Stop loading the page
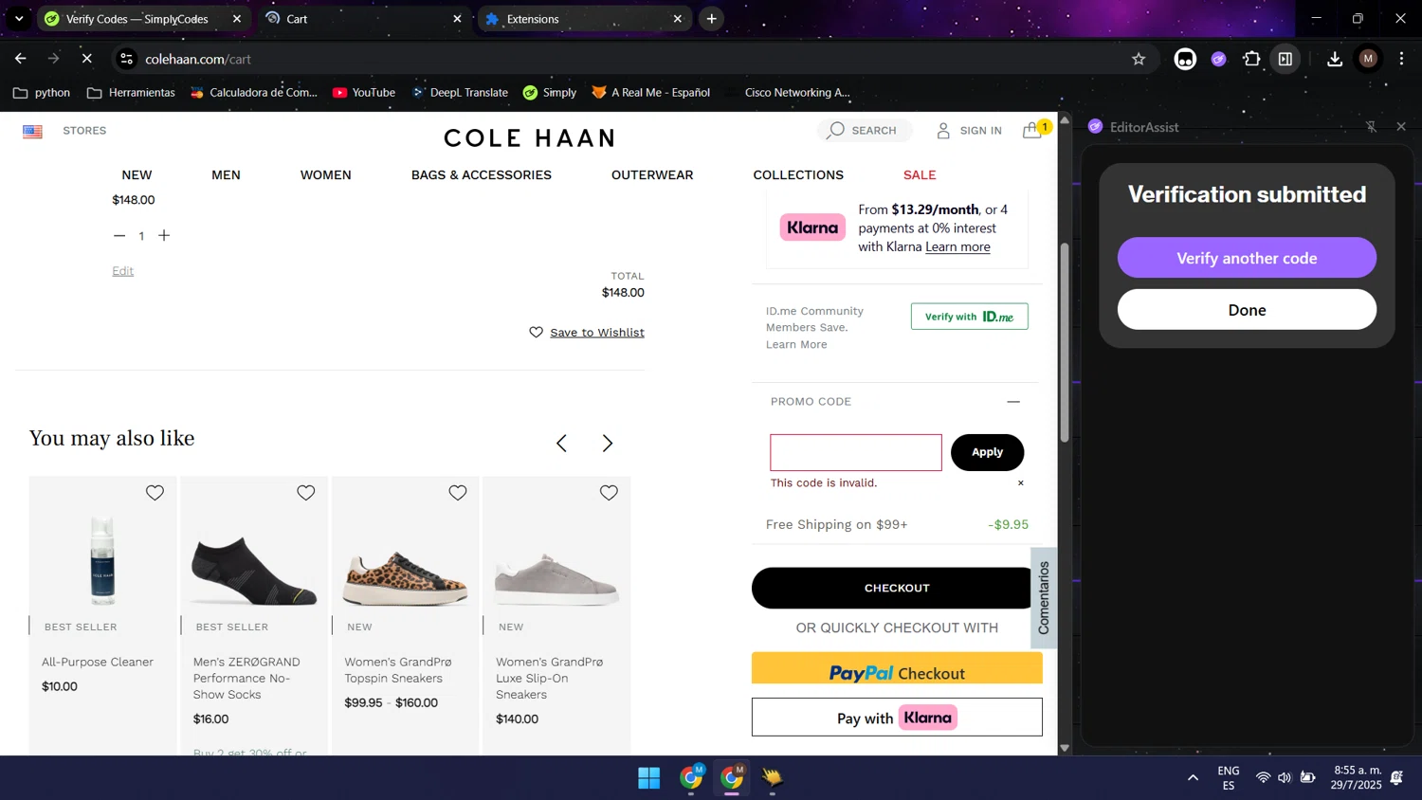1422x800 pixels. (x=86, y=59)
